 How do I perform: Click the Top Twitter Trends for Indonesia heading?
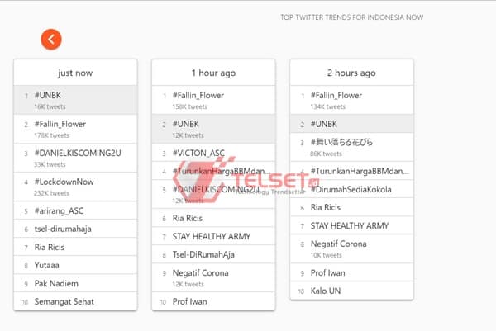coord(351,17)
